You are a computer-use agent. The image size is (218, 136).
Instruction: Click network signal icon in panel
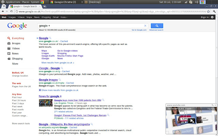tap(186, 2)
